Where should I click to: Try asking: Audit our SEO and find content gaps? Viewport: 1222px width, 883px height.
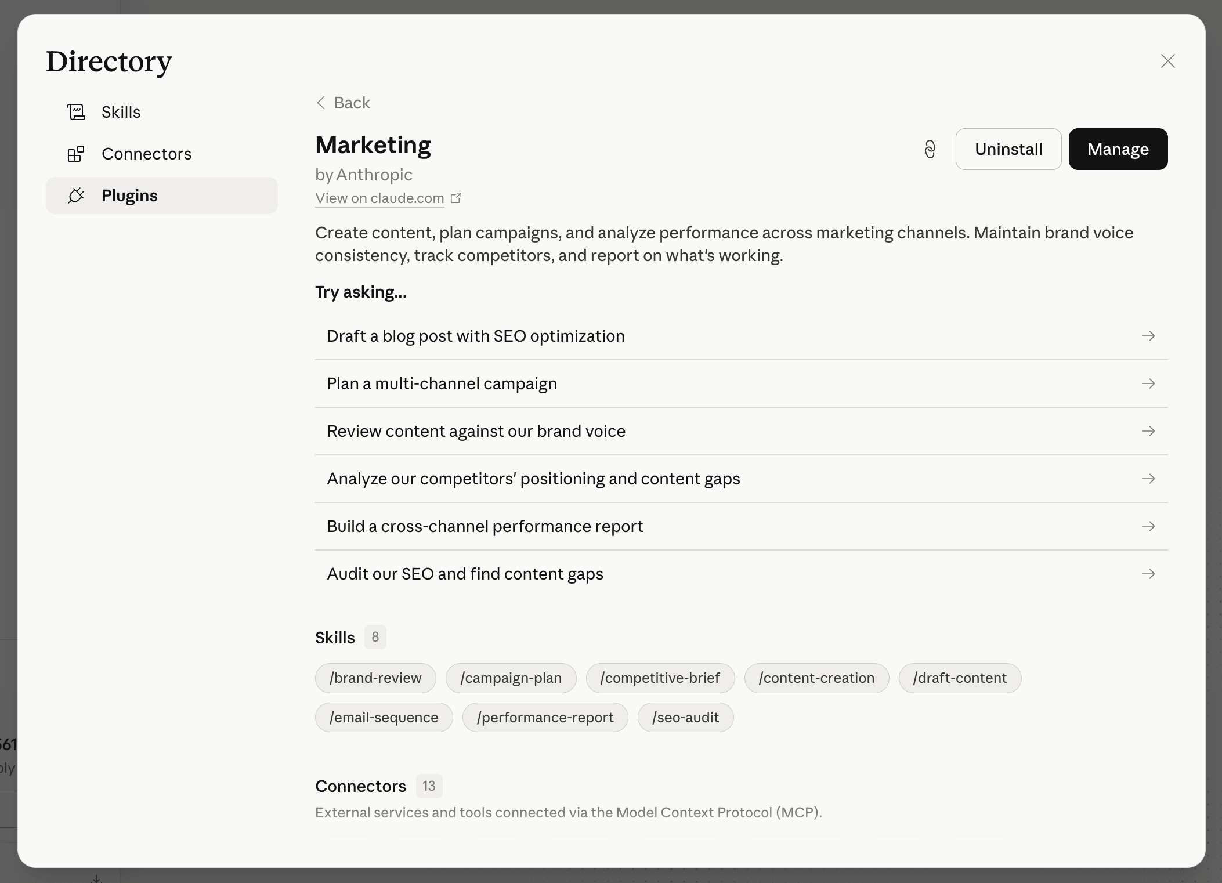(x=742, y=574)
